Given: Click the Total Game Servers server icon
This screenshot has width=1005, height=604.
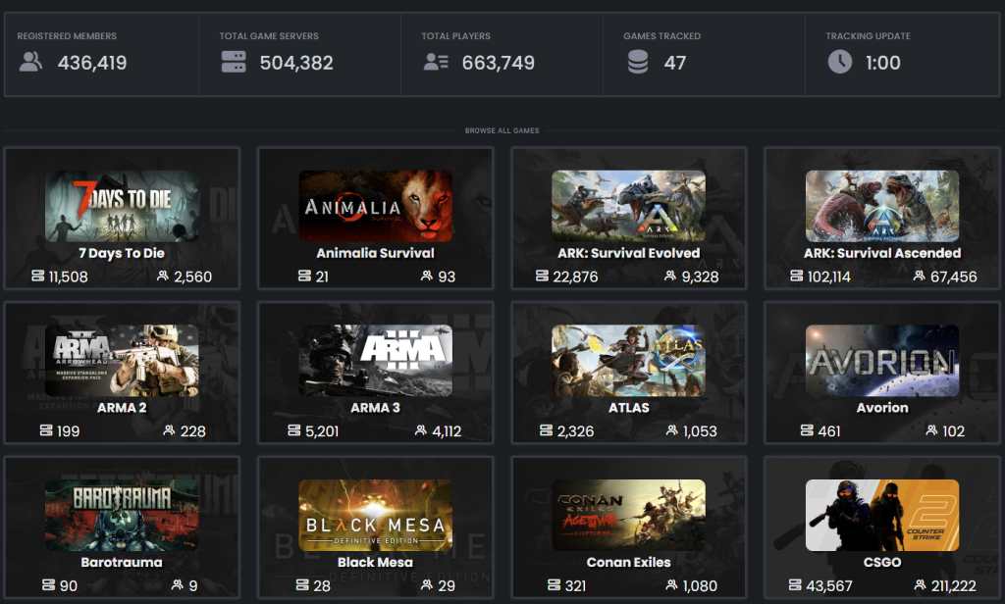Looking at the screenshot, I should (x=234, y=62).
